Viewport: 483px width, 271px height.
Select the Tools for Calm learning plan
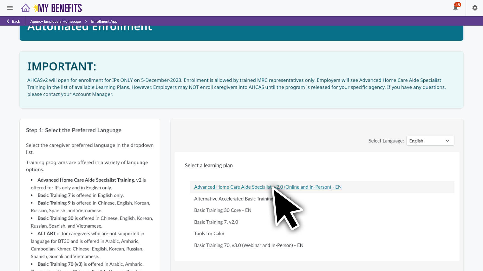coord(209,233)
